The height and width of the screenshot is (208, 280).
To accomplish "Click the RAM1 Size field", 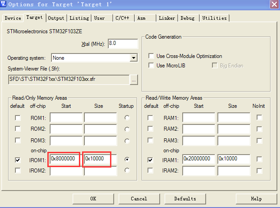I will point(234,117).
